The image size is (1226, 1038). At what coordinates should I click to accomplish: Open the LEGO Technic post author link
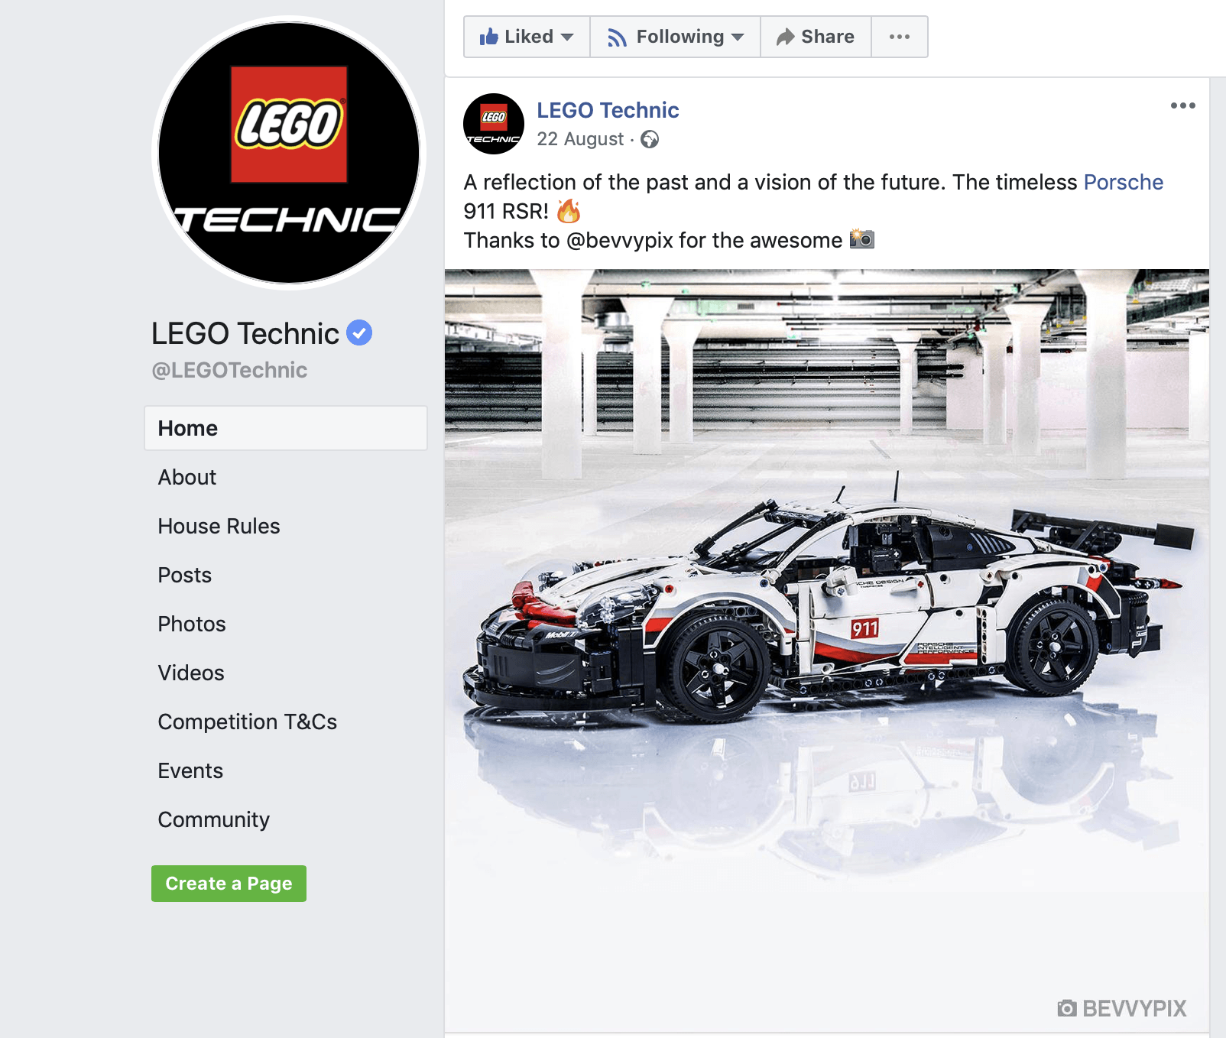coord(608,110)
